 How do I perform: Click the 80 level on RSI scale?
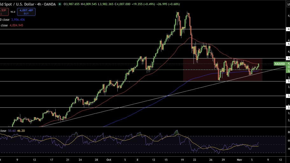[288, 132]
